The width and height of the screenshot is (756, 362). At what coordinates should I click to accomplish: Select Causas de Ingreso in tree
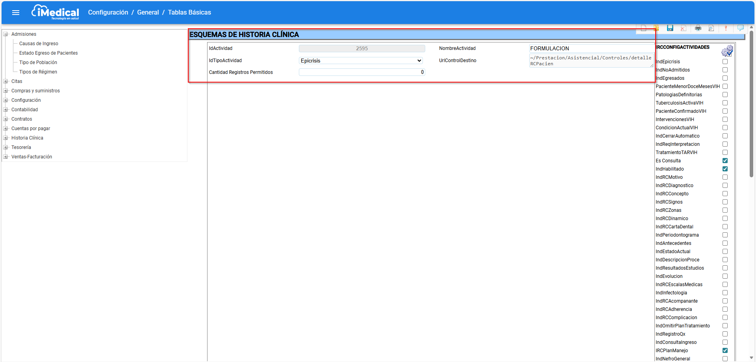click(x=39, y=44)
